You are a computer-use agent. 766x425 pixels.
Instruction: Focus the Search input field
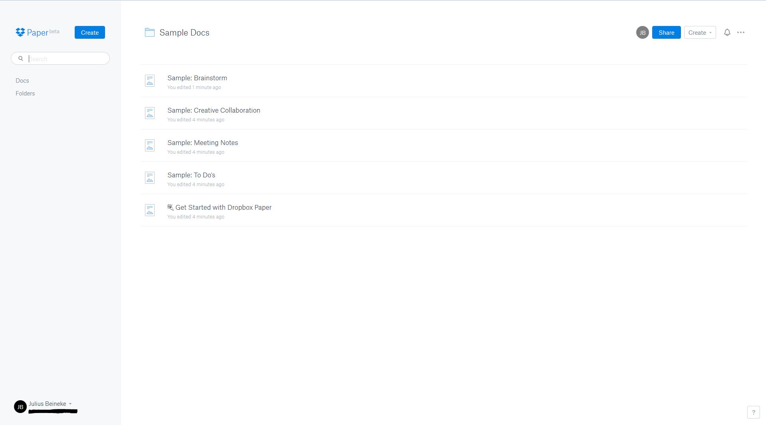click(x=60, y=58)
